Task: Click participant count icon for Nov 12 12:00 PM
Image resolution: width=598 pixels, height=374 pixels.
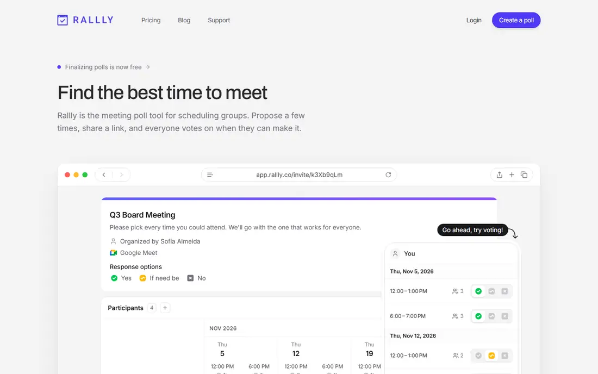Action: (x=456, y=356)
